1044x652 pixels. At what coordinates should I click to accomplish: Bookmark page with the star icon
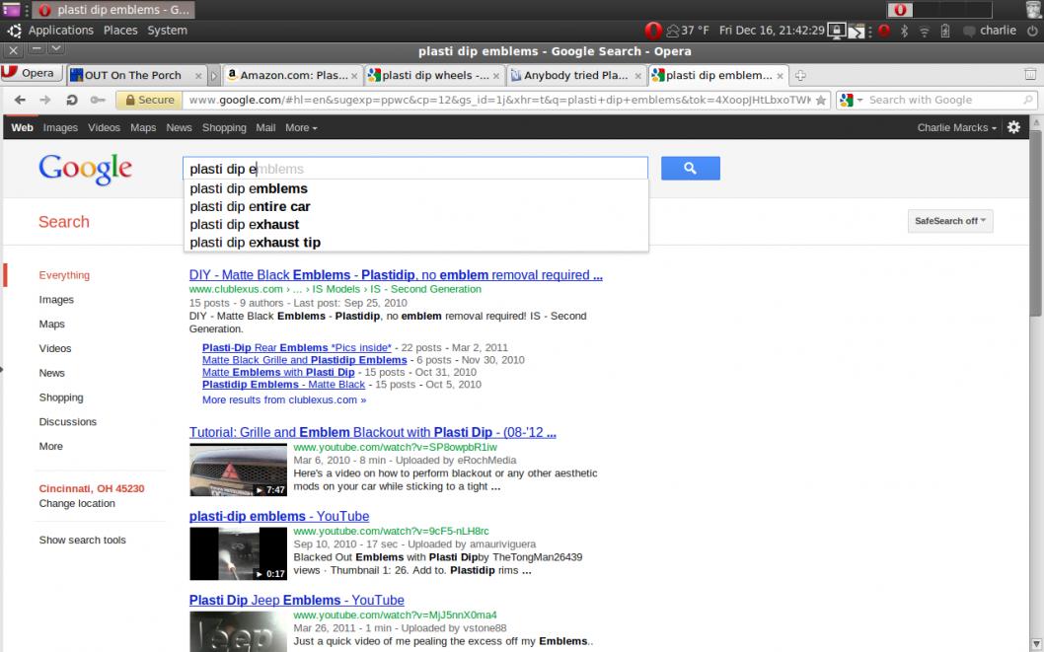point(820,100)
